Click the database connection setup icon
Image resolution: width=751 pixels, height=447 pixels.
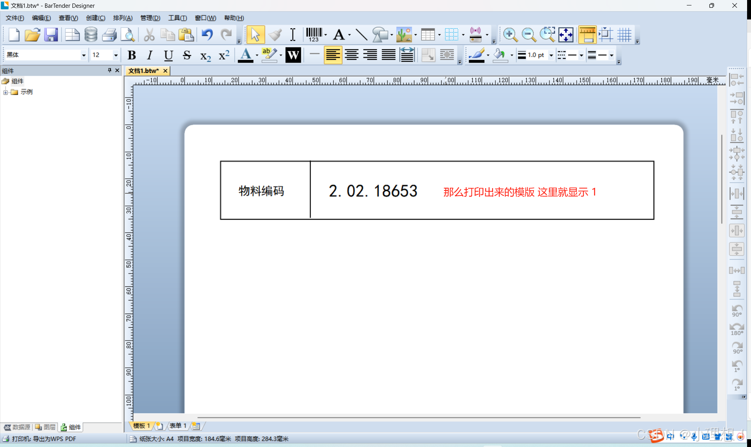point(91,35)
